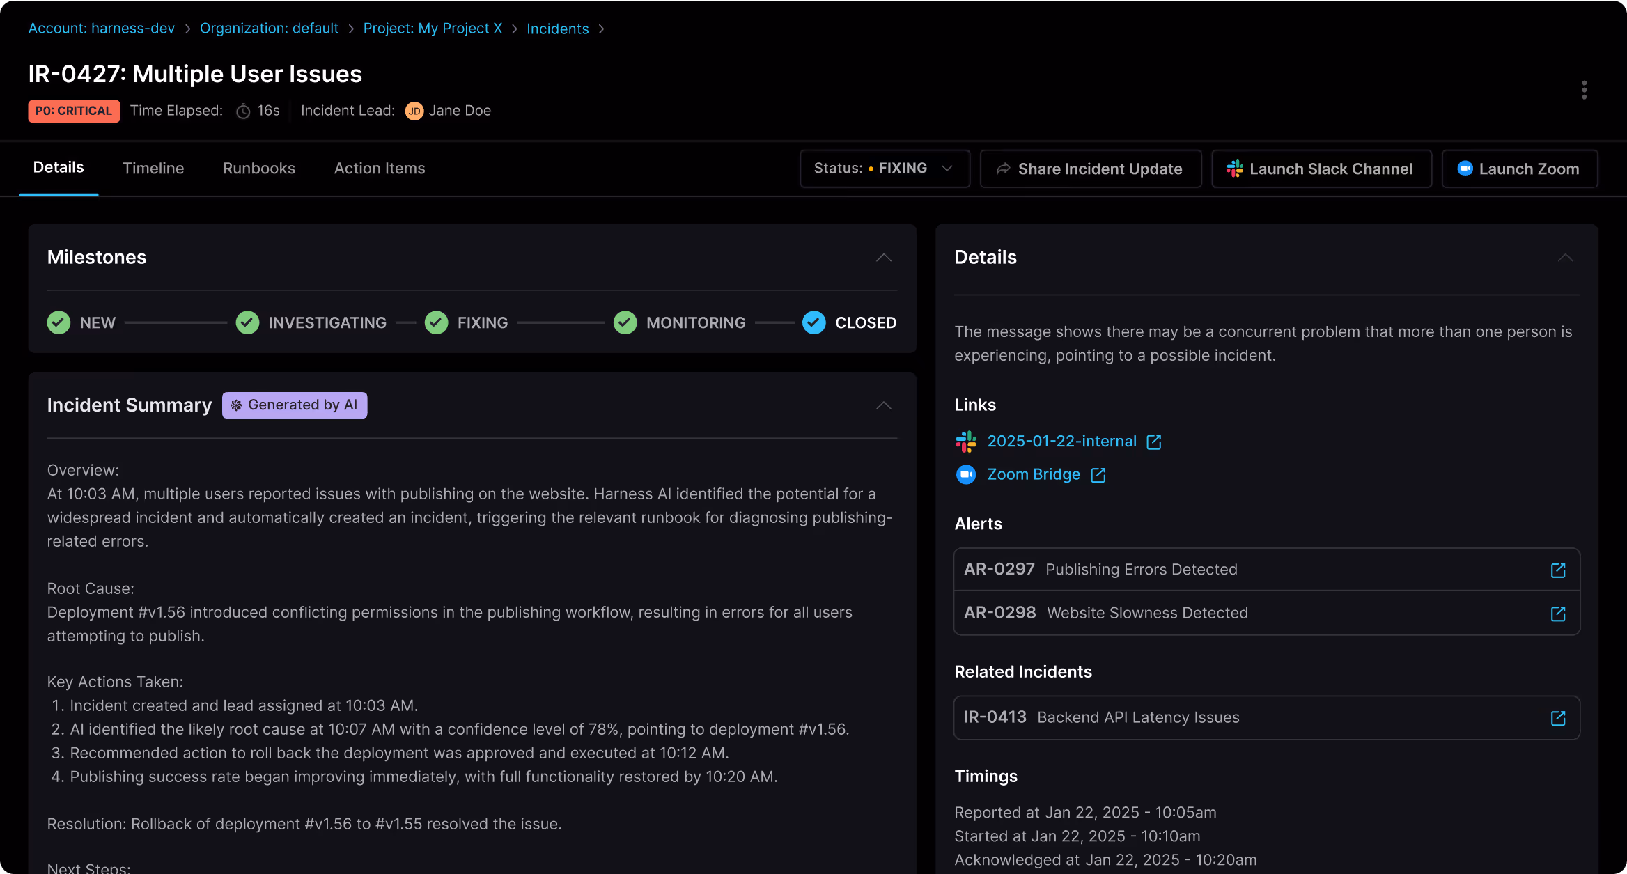Click the Time Elapsed stopwatch icon
This screenshot has height=874, width=1627.
[243, 111]
